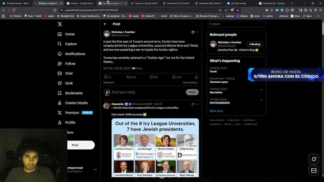Open Chat in the sidebar
Image resolution: width=324 pixels, height=182 pixels.
(x=65, y=73)
